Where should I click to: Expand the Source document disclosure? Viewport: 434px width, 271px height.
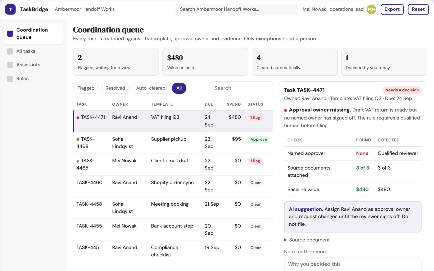tap(307, 240)
